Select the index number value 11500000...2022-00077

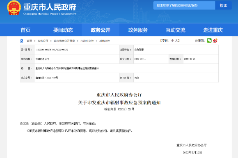pos(52,50)
